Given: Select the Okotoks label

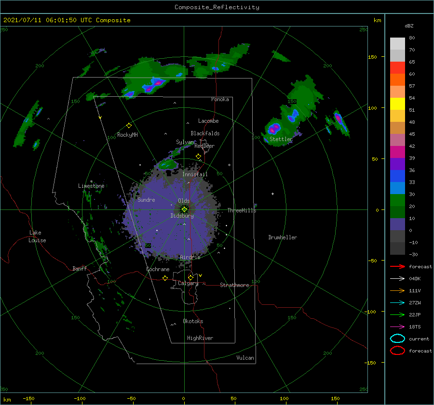Looking at the screenshot, I should click(193, 321).
